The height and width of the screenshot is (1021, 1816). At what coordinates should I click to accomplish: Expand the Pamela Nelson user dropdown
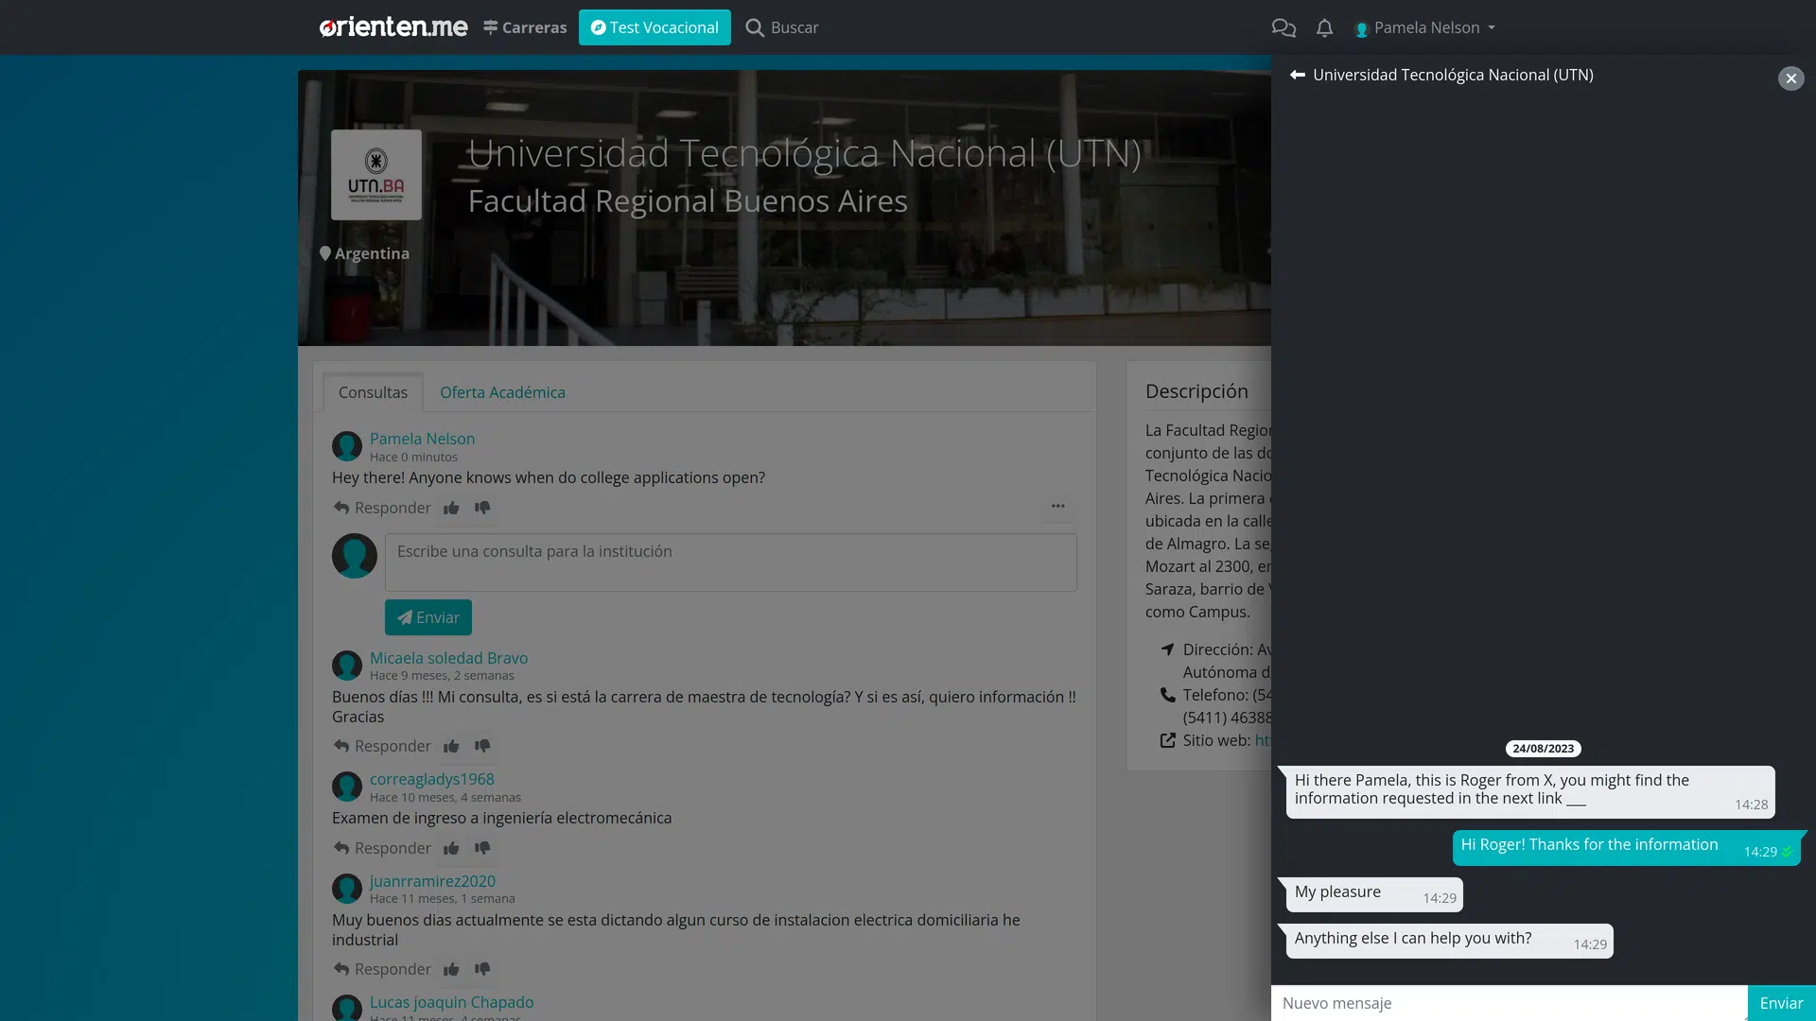pos(1425,27)
